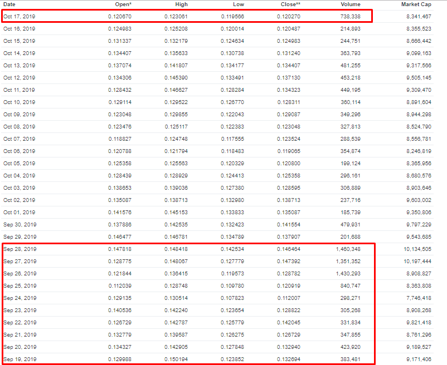Click the Close** column header
Viewport: 447px width, 365px height.
click(290, 4)
